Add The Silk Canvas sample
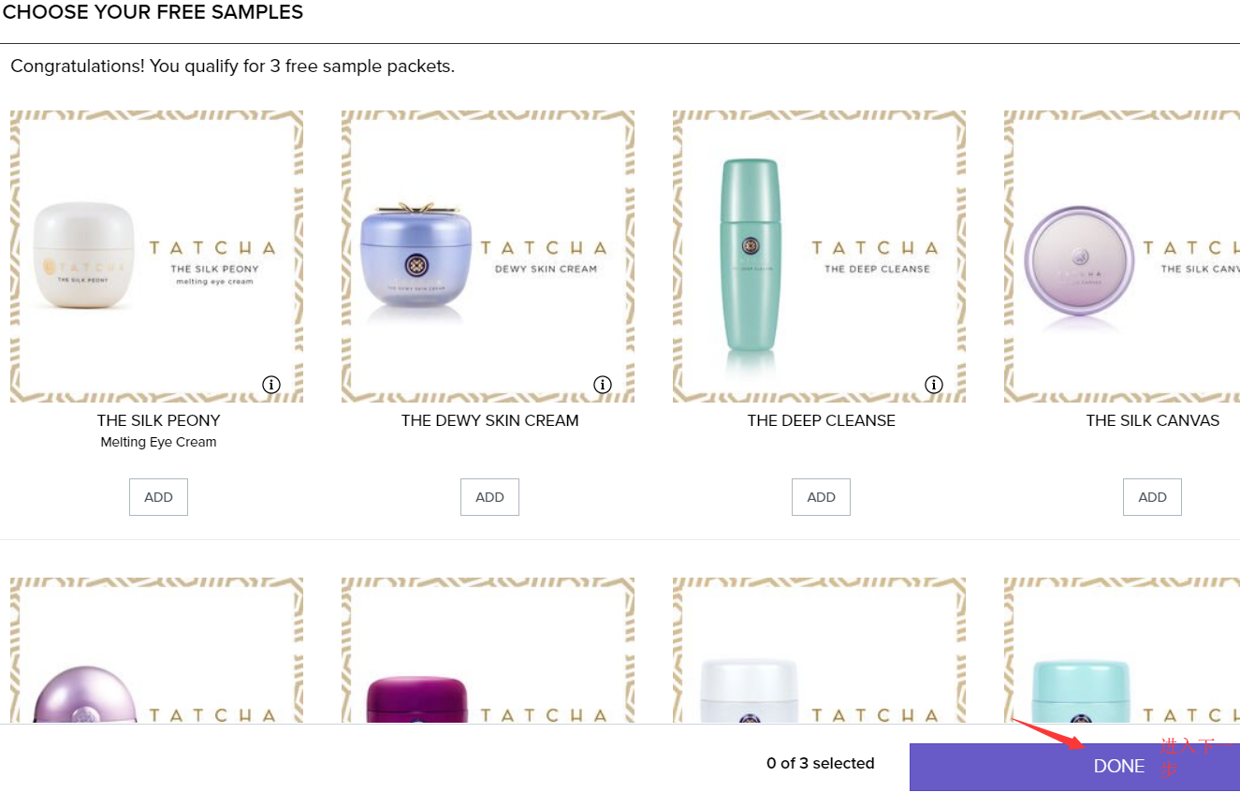Image resolution: width=1240 pixels, height=792 pixels. pyautogui.click(x=1152, y=497)
